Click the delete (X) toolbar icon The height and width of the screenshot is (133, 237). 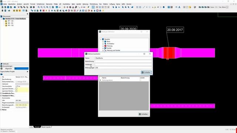19,7
